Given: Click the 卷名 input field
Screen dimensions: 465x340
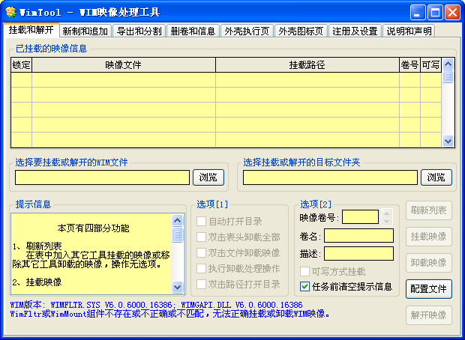Looking at the screenshot, I should point(358,236).
